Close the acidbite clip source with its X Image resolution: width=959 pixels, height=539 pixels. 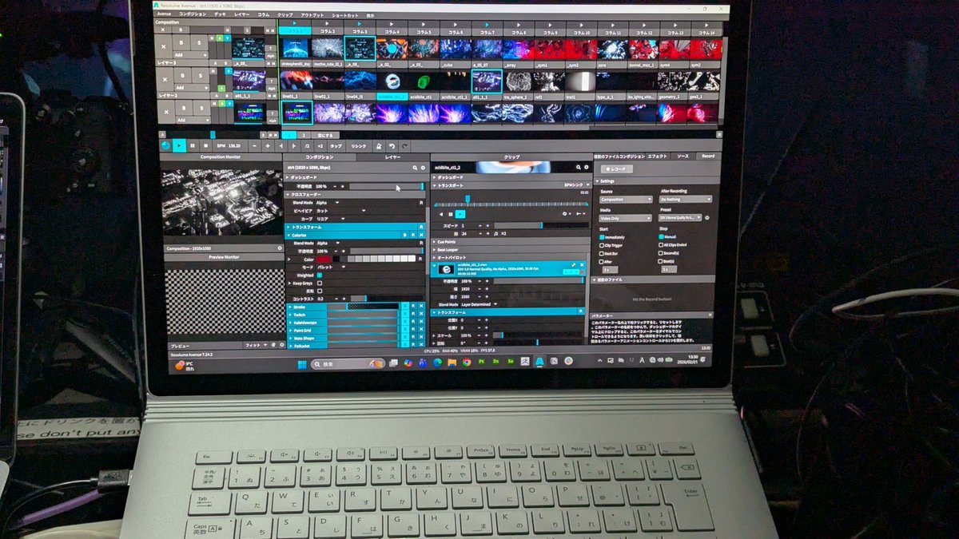tap(582, 264)
